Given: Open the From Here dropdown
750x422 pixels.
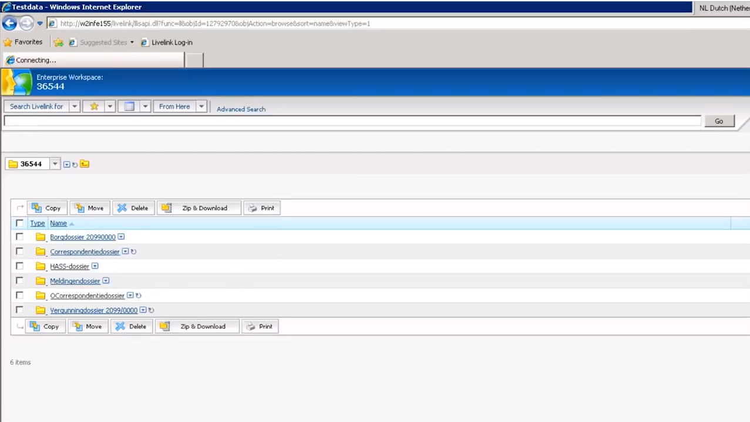Looking at the screenshot, I should coord(201,106).
